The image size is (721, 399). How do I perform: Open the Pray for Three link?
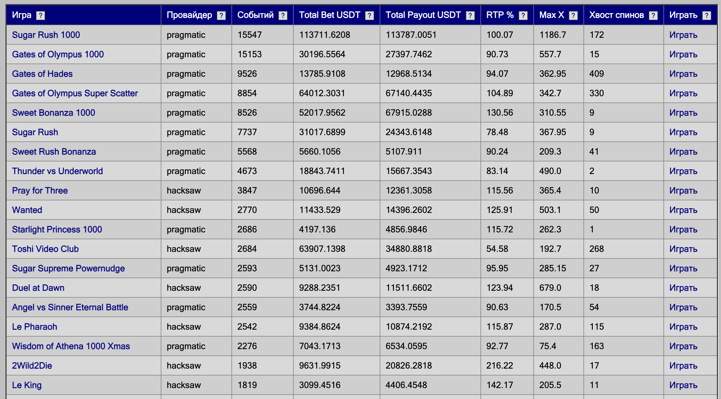pyautogui.click(x=40, y=190)
